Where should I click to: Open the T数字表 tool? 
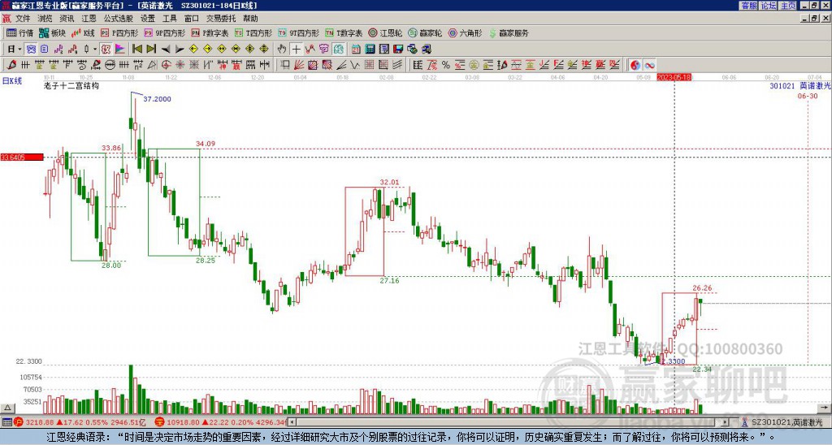coord(344,32)
